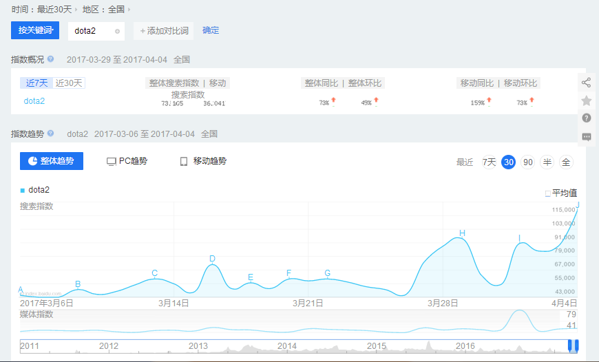This screenshot has width=599, height=362.
Task: Click 添加对比词 to add comparison
Action: coord(163,31)
